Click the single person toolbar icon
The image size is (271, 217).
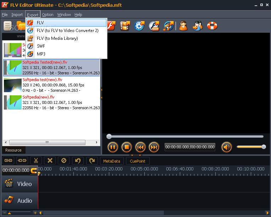pos(183,26)
